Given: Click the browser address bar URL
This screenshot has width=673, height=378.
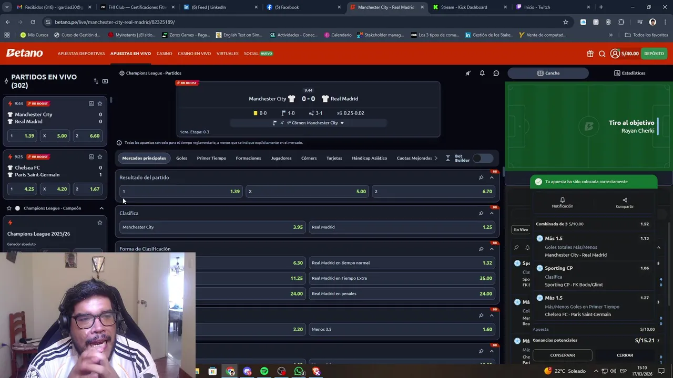Looking at the screenshot, I should (115, 22).
